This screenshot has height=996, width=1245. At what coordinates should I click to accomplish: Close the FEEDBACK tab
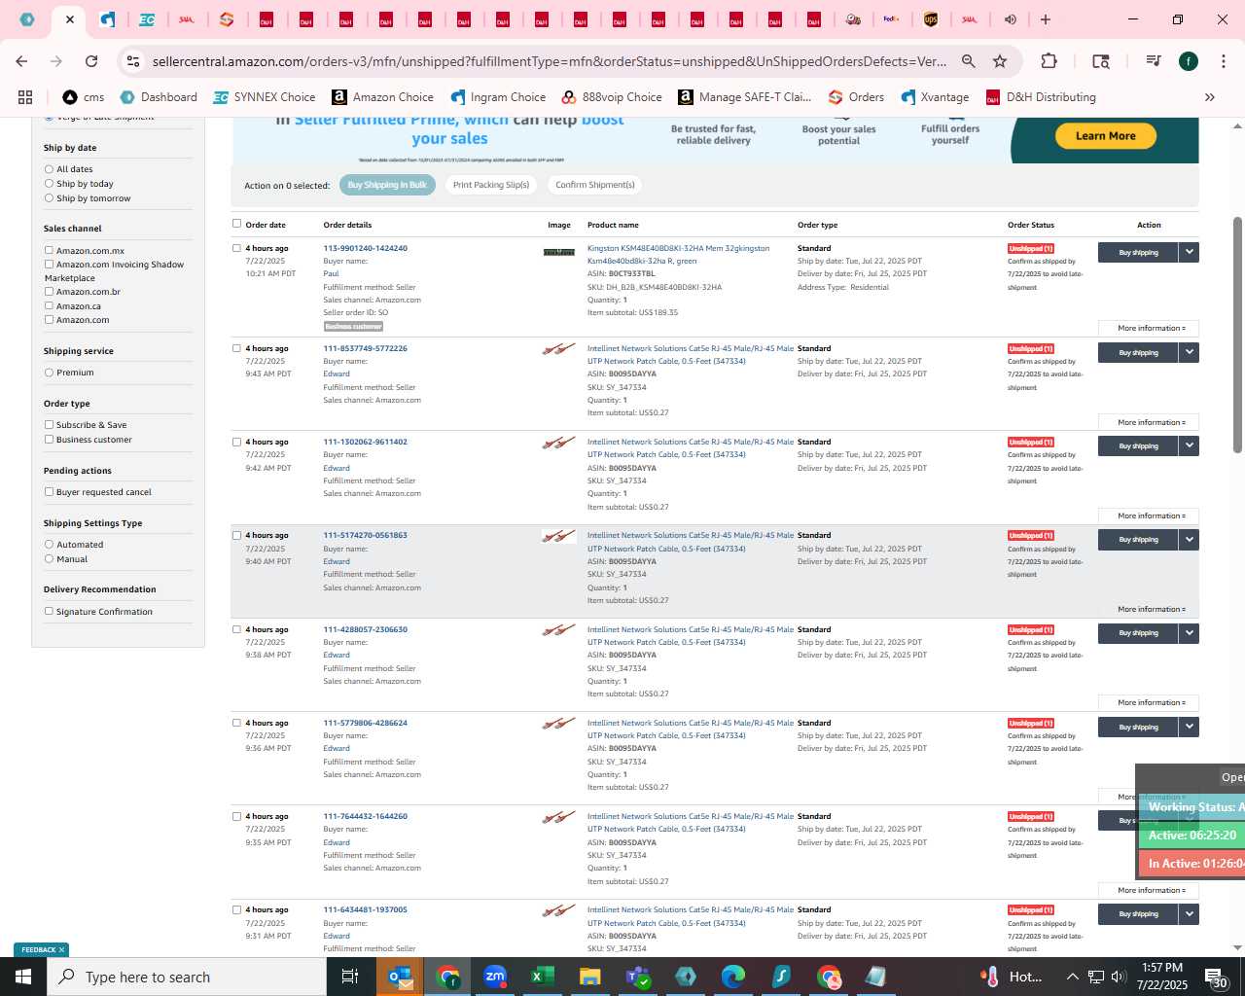pyautogui.click(x=61, y=950)
